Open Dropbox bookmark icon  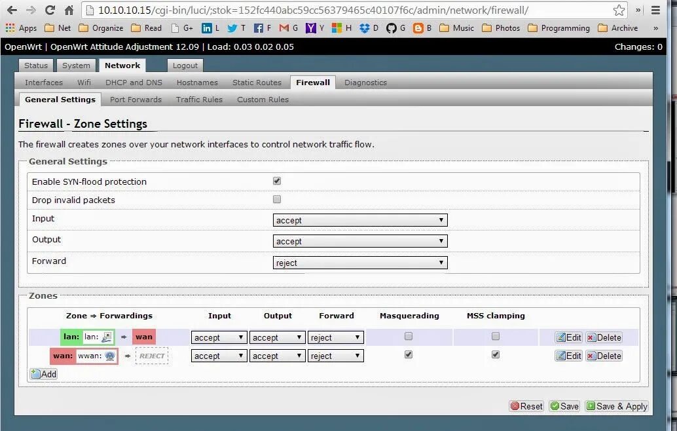pos(365,28)
